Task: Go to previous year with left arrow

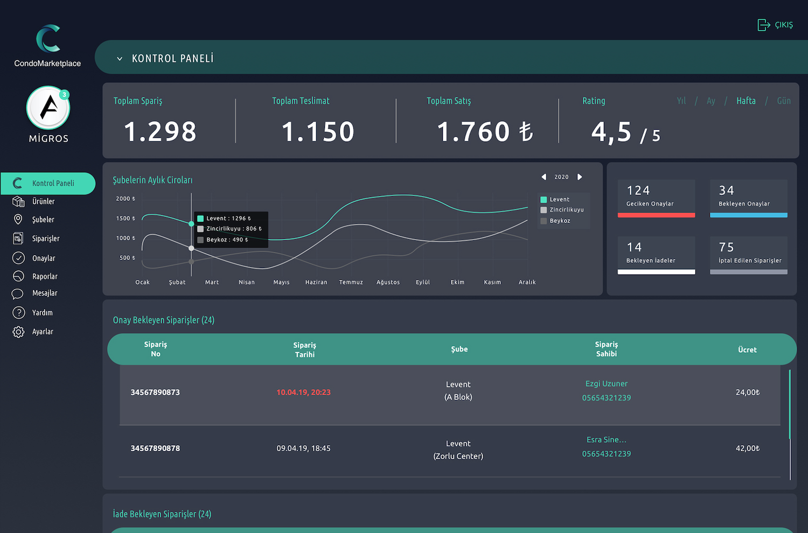Action: 544,177
